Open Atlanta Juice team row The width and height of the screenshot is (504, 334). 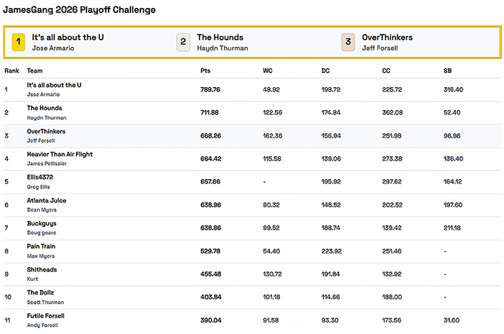[252, 205]
